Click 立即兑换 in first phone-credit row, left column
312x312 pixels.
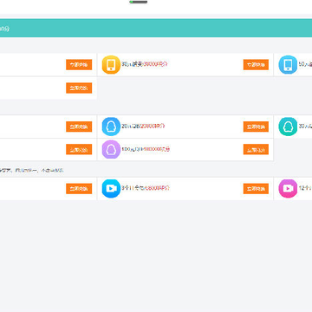click(79, 65)
